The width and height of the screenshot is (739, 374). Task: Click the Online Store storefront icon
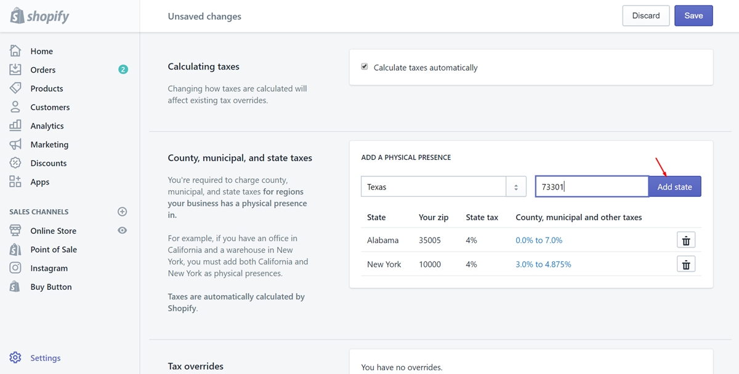(15, 231)
